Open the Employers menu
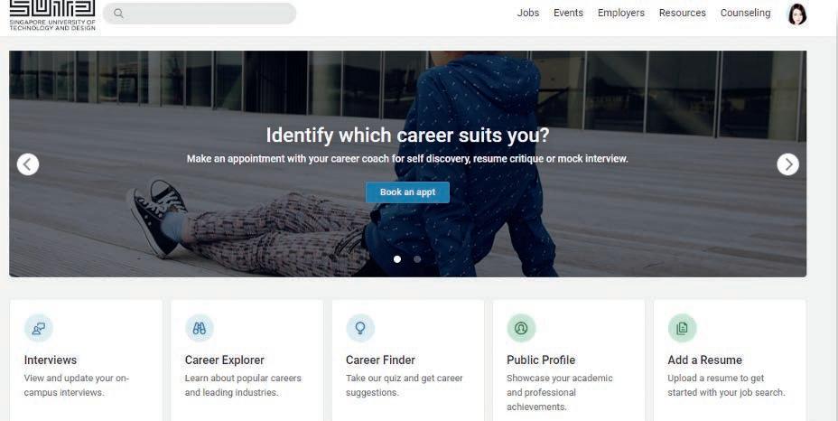The width and height of the screenshot is (838, 421). [x=621, y=13]
